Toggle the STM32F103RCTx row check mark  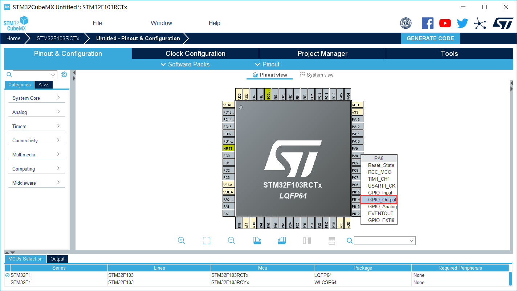pyautogui.click(x=8, y=275)
